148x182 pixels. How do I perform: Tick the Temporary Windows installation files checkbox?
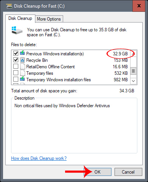(16, 79)
